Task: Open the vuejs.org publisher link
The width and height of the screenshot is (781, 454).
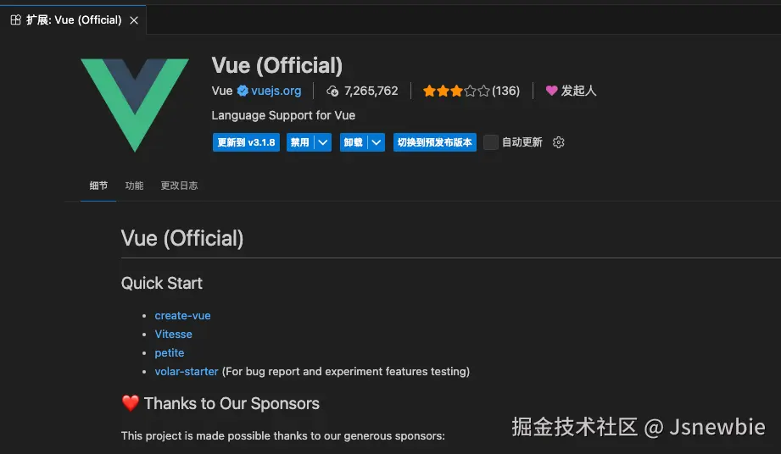Action: coord(276,91)
